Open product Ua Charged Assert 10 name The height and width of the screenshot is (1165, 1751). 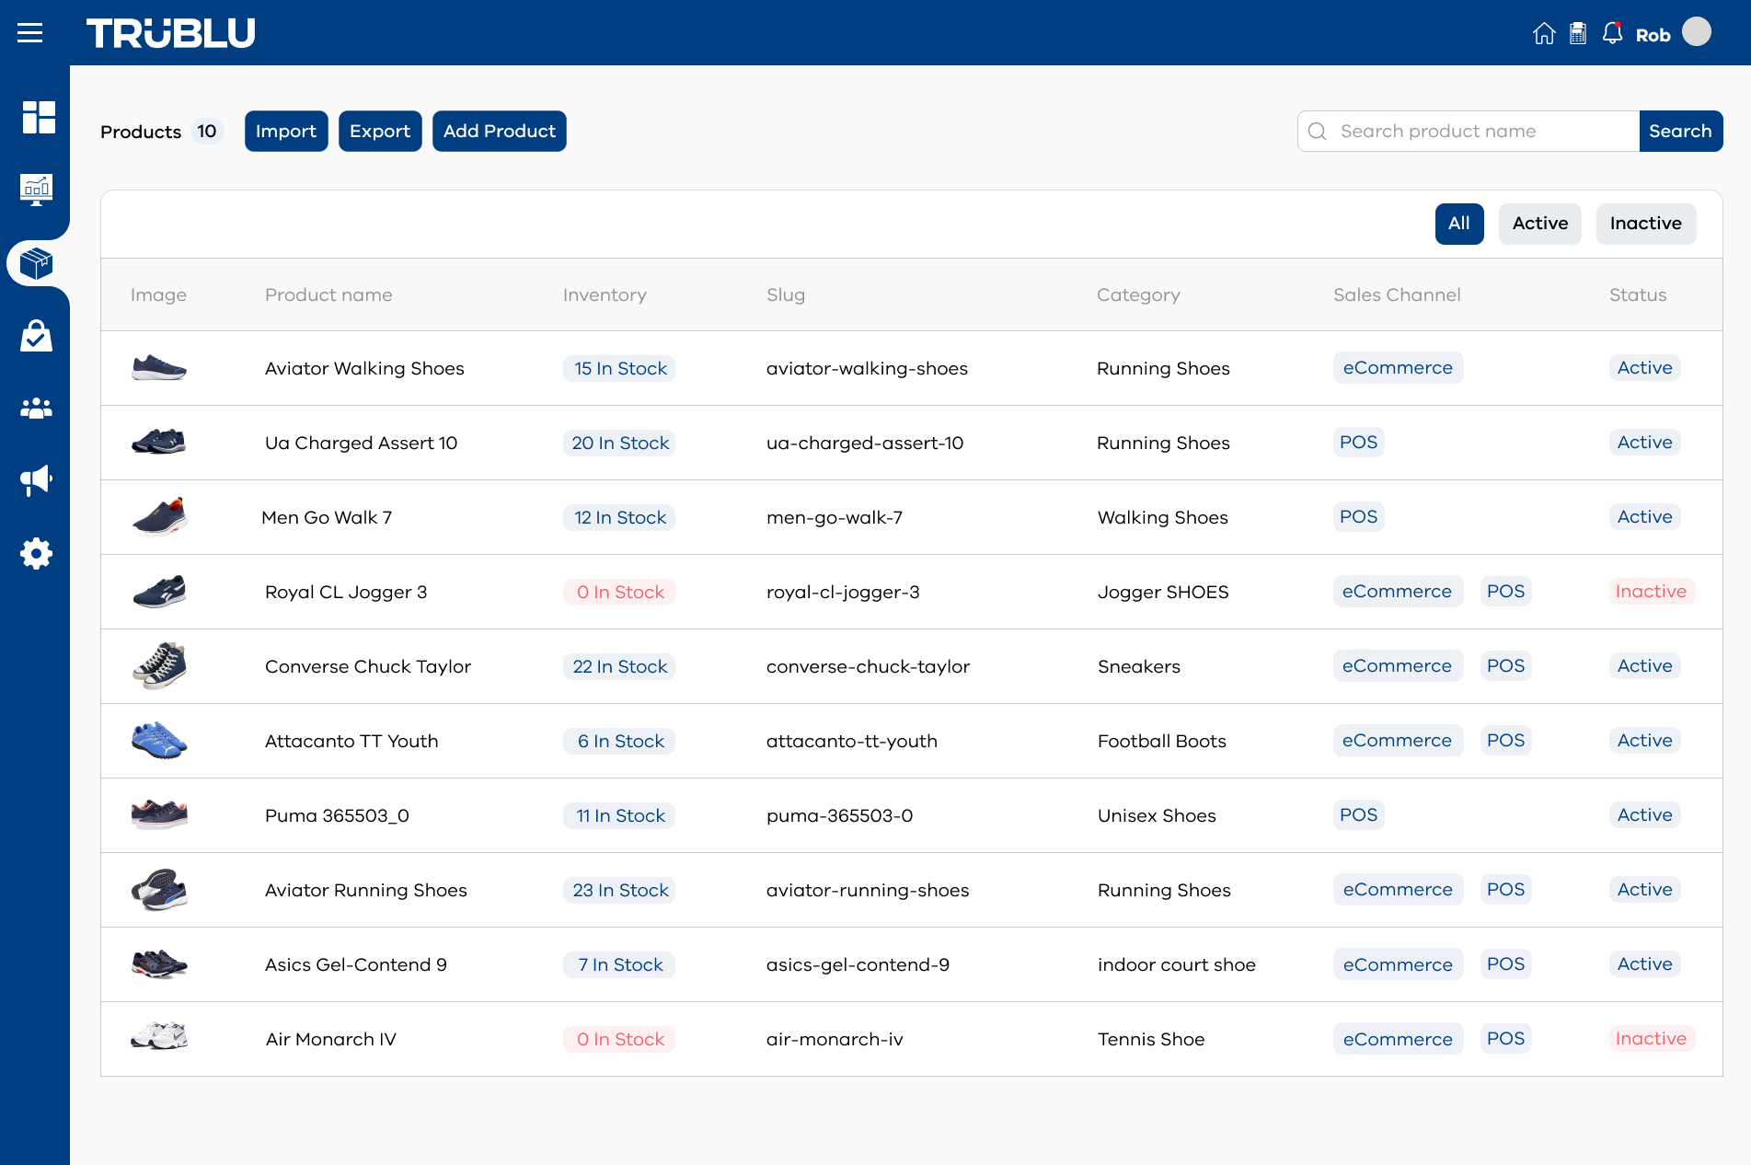tap(361, 443)
